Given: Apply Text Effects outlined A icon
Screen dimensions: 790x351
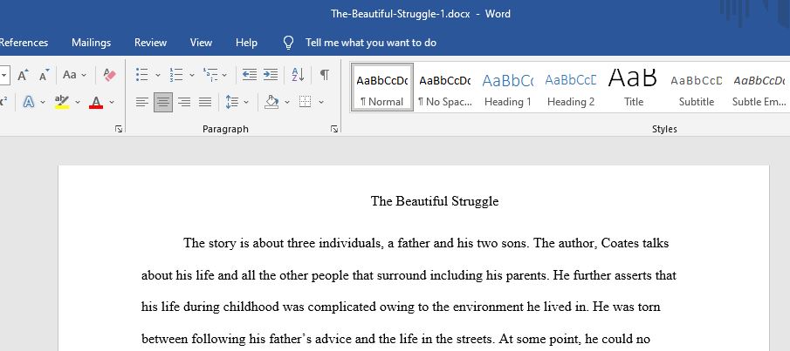Looking at the screenshot, I should click(29, 102).
